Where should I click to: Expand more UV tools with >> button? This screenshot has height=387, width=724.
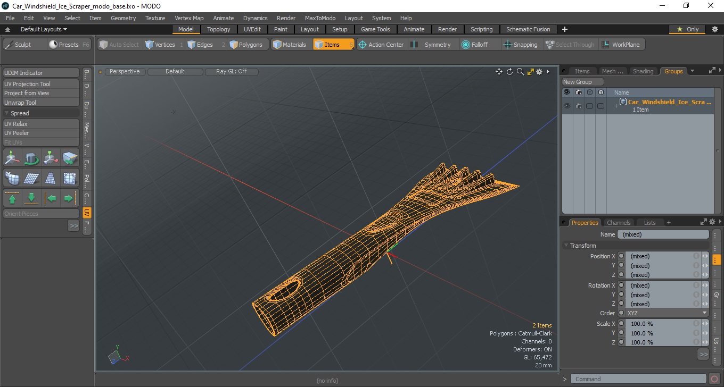[73, 226]
